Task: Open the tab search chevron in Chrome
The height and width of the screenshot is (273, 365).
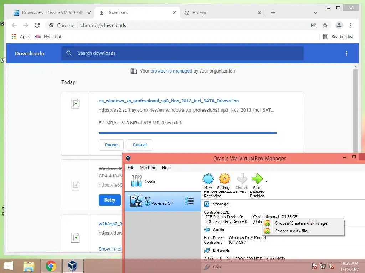Action: tap(315, 13)
